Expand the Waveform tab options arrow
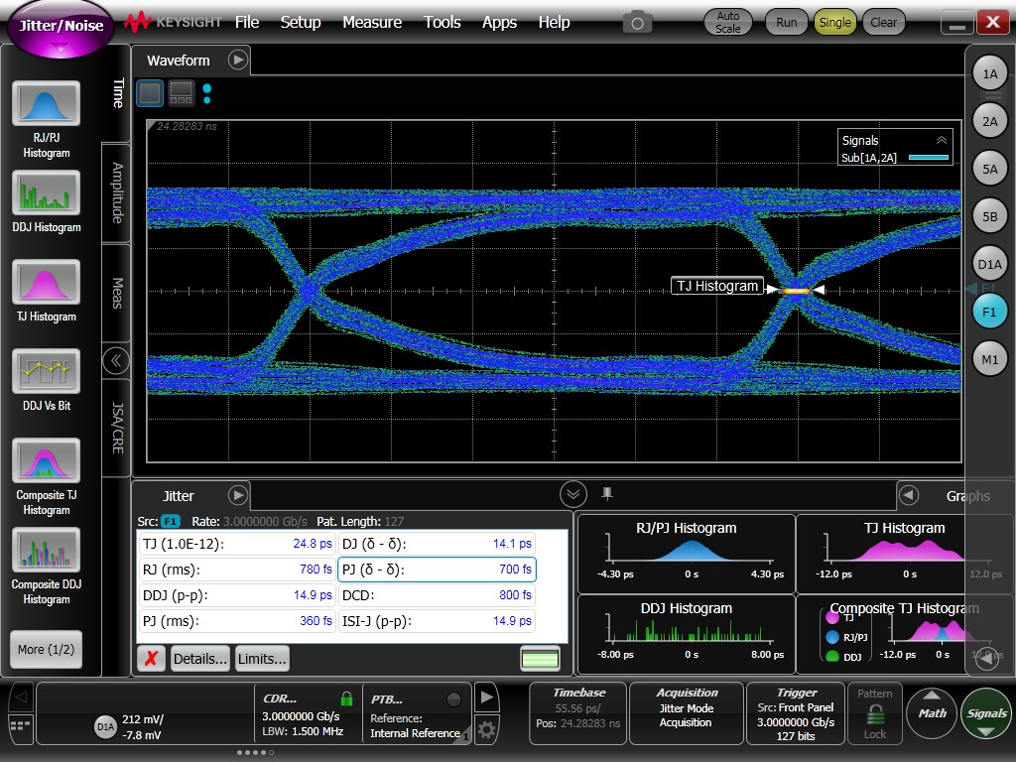 (237, 61)
